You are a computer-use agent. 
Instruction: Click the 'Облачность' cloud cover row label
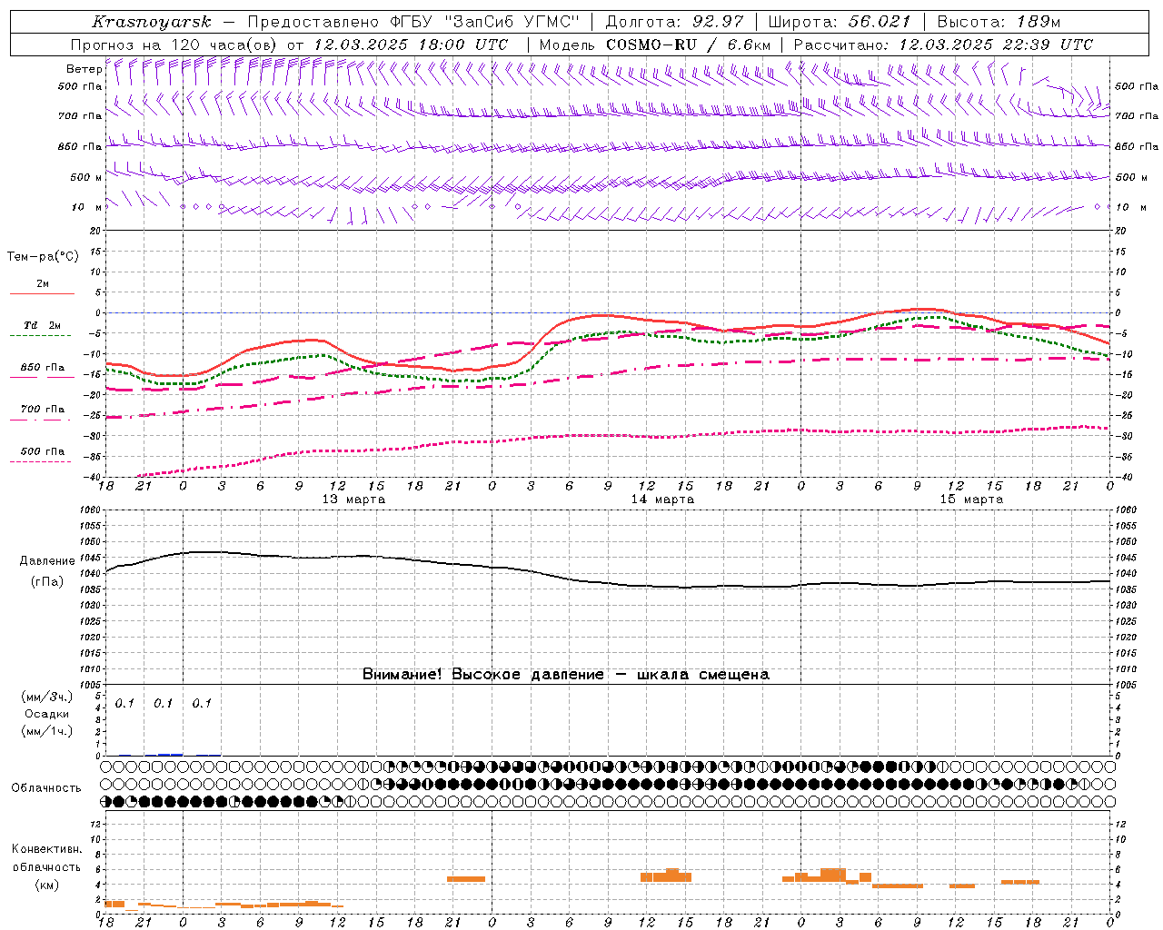pyautogui.click(x=46, y=788)
